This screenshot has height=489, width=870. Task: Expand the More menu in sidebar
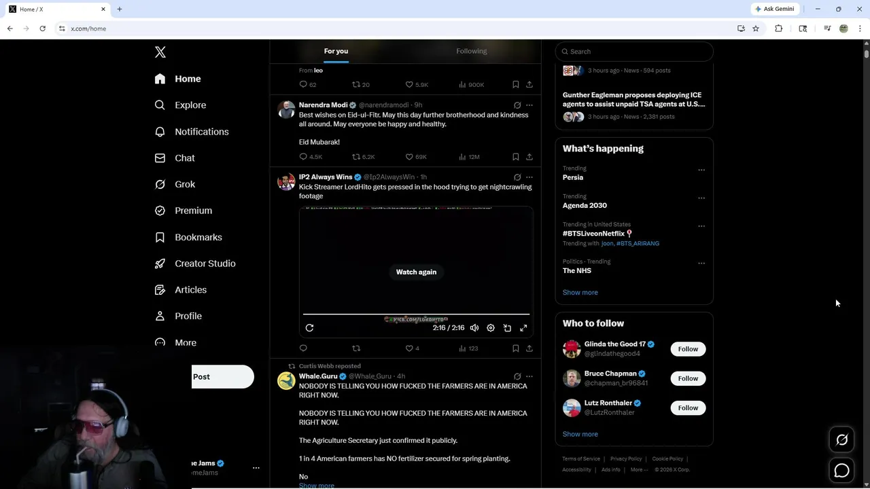[x=175, y=342]
